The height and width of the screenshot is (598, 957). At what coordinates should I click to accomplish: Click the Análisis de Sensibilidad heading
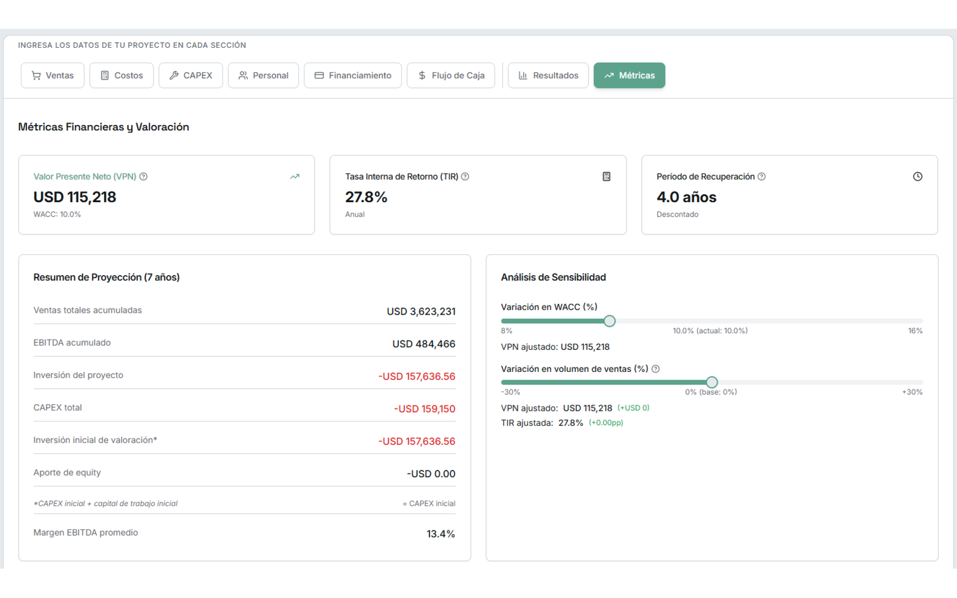click(553, 277)
